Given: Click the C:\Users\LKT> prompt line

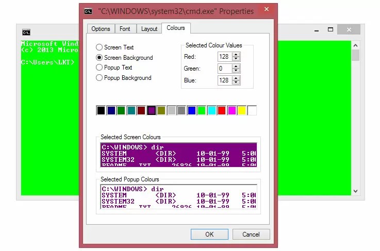Looking at the screenshot, I should pos(48,62).
